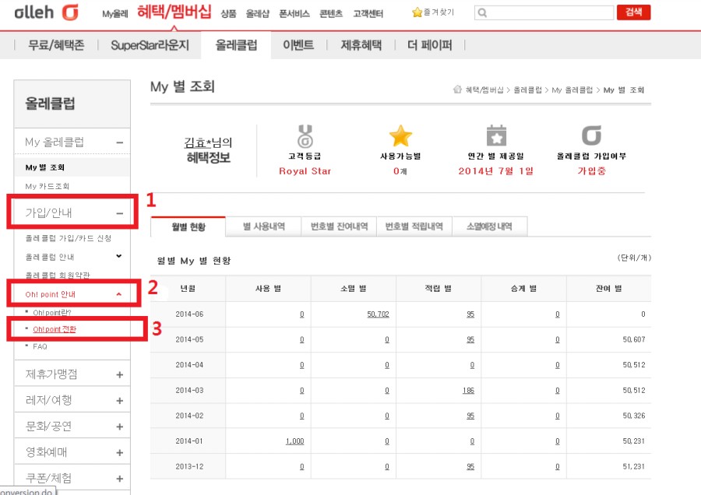Open the Oh! point 전환 link
The height and width of the screenshot is (495, 701).
(x=55, y=329)
